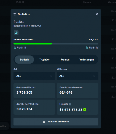The image size is (116, 134).
Task: Click the Wett-ID column header in background
Action: coord(20,2)
